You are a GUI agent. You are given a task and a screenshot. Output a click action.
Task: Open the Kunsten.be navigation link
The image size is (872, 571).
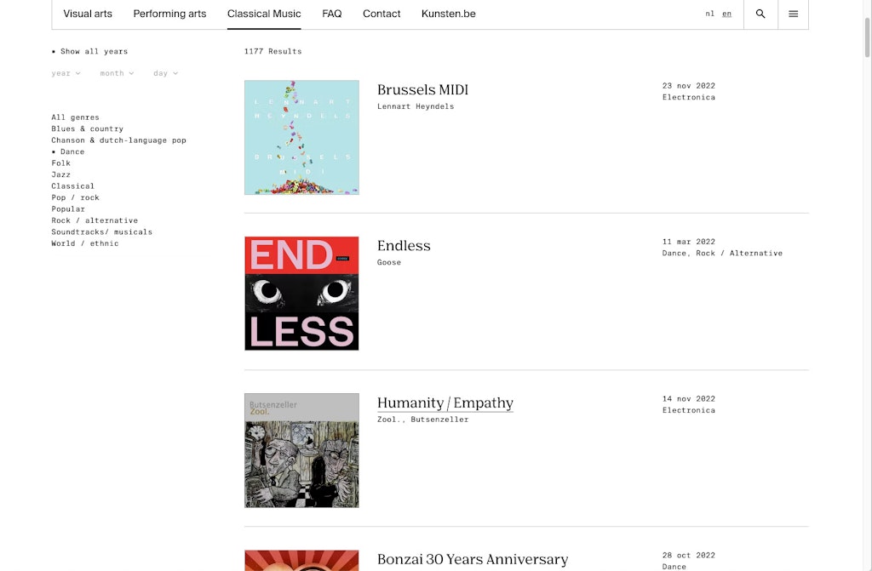[448, 14]
